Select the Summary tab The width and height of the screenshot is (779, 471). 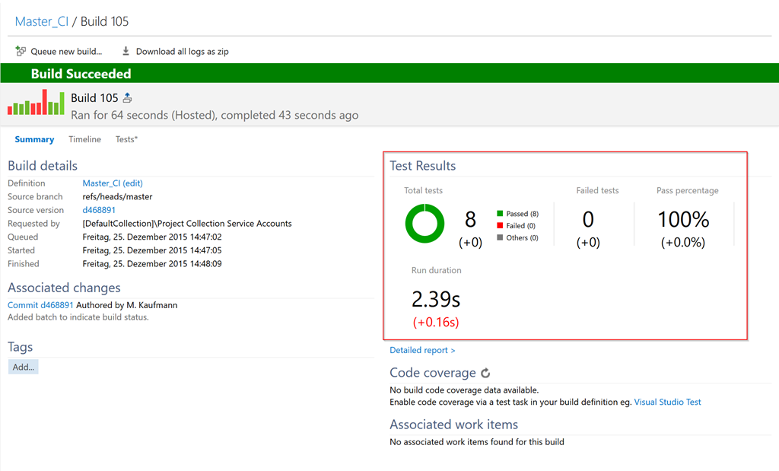pos(34,139)
